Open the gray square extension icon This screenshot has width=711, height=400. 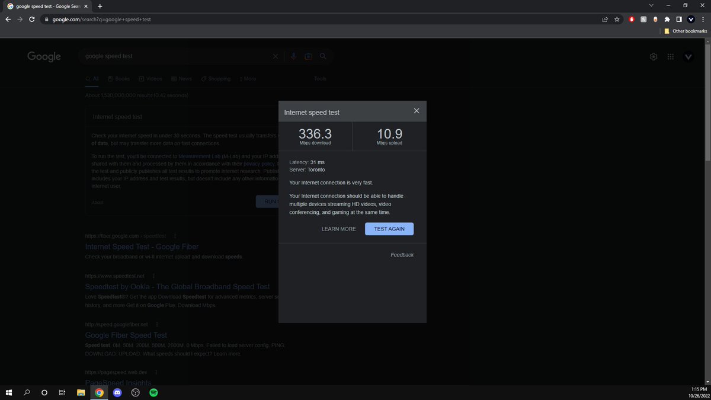(x=643, y=19)
